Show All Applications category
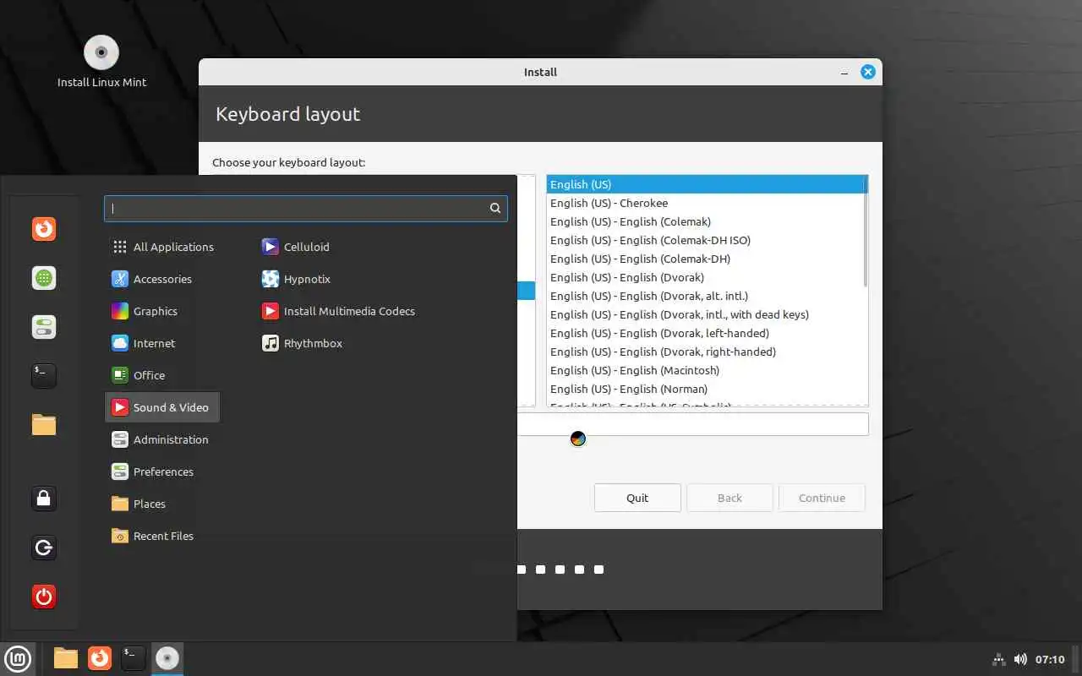Image resolution: width=1082 pixels, height=676 pixels. [x=162, y=247]
